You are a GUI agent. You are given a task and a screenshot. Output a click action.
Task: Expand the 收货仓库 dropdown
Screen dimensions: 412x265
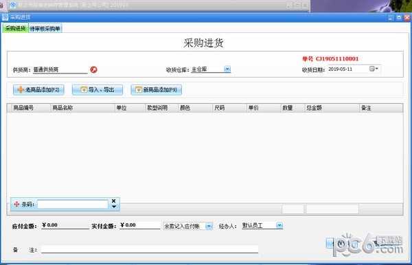coord(227,69)
